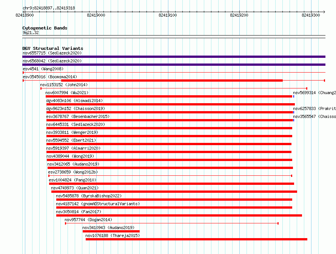Open variant esv3545016 (Boomsma2014)
Screen dimensions: 336x254
click(50, 77)
